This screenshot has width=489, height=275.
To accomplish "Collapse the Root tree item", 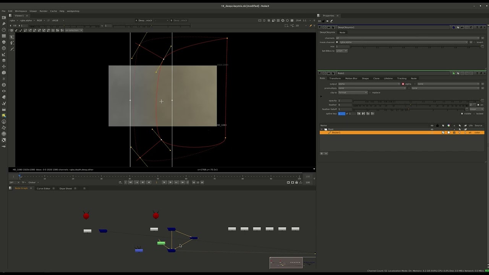I will (322, 129).
